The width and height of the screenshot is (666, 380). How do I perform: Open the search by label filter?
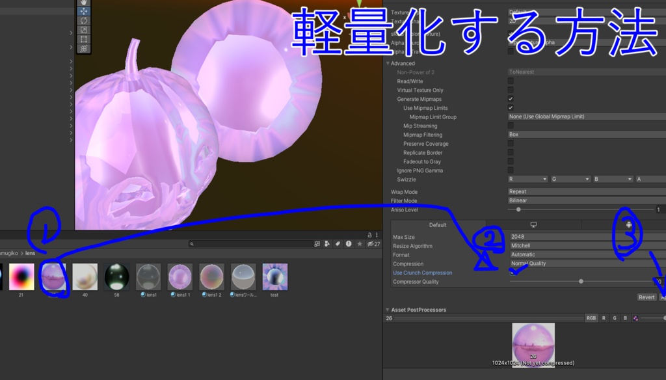pos(338,244)
